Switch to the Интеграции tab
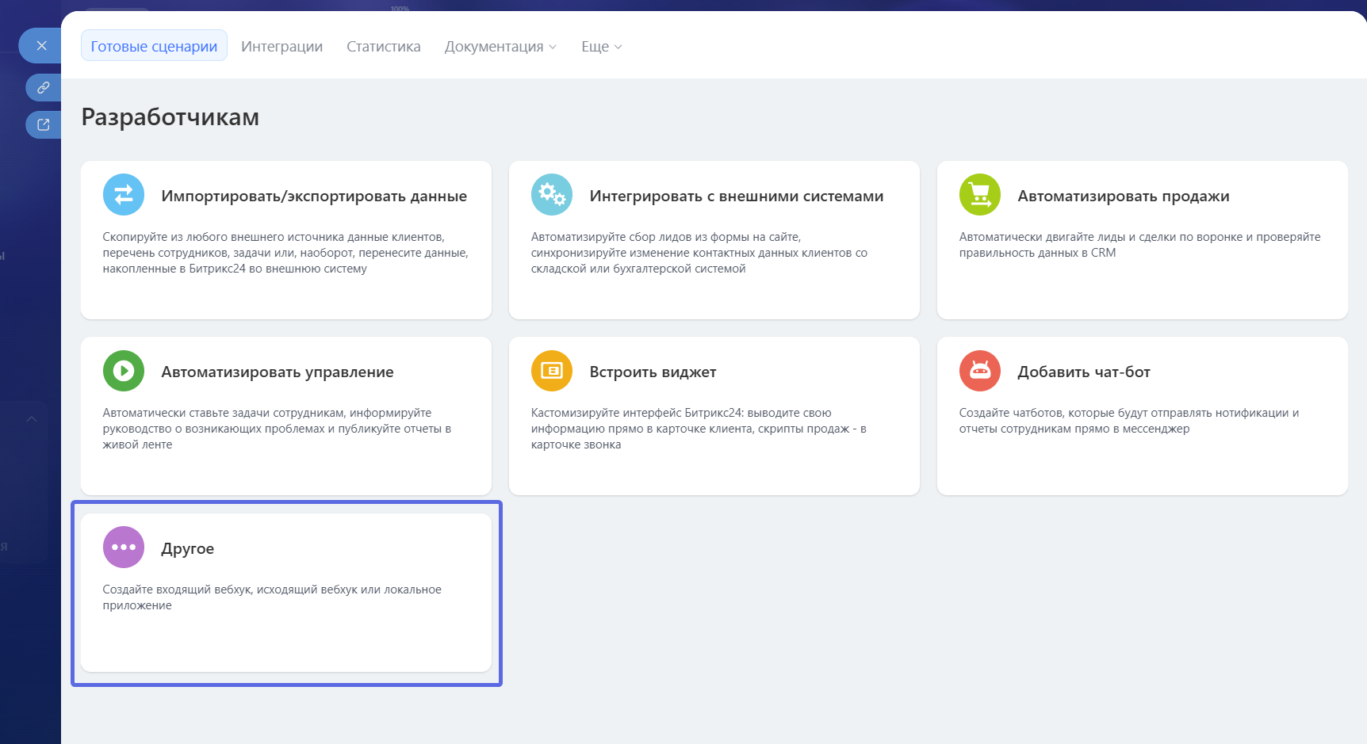Viewport: 1367px width, 744px height. [x=281, y=46]
